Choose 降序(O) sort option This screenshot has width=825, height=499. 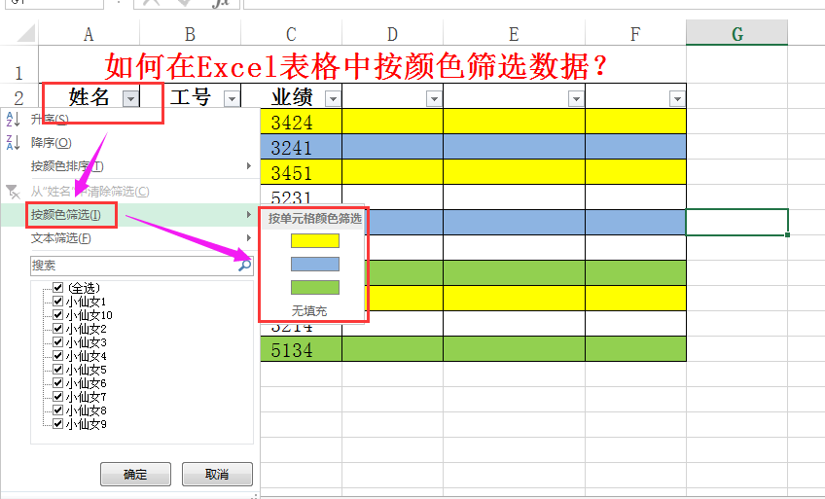(130, 142)
